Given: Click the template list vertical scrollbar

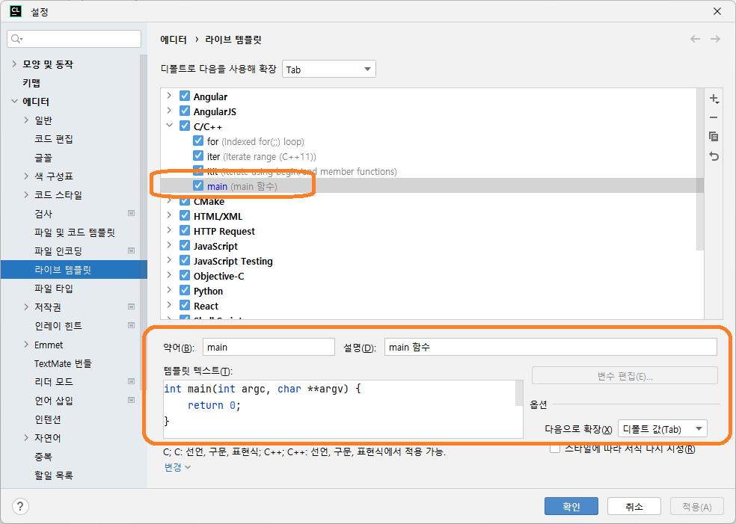Looking at the screenshot, I should click(x=700, y=169).
